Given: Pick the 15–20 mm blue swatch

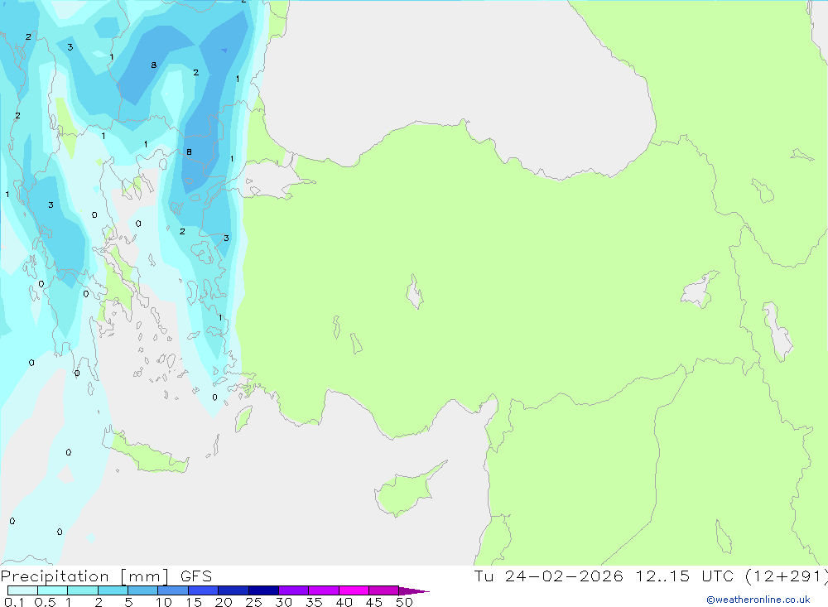Looking at the screenshot, I should click(203, 590).
